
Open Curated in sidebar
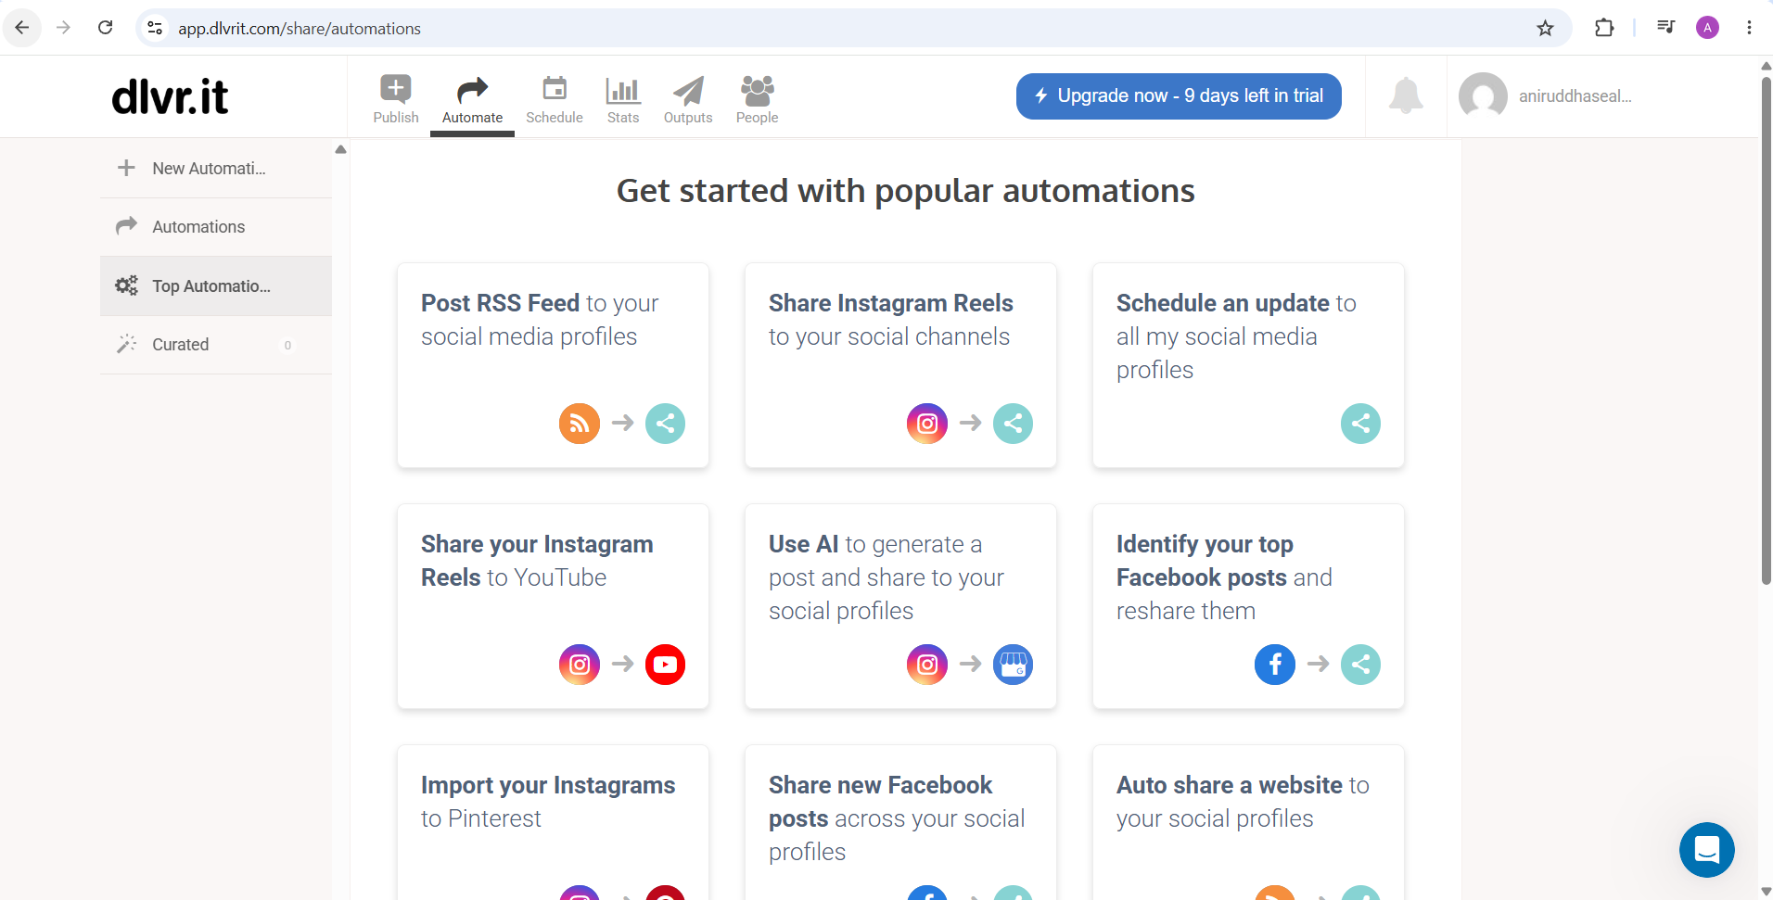point(216,345)
